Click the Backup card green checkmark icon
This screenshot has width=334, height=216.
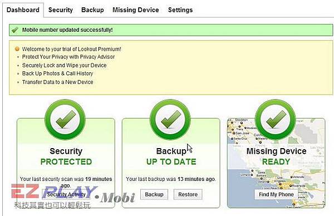(170, 120)
